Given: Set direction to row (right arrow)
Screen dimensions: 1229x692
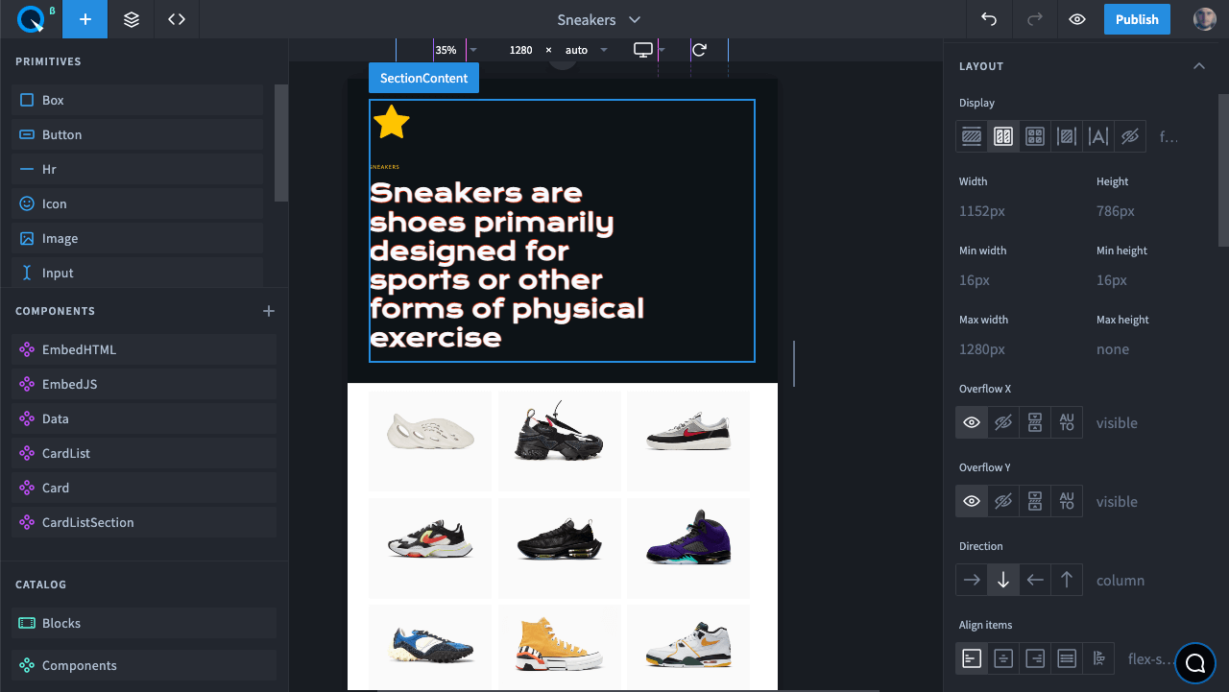Looking at the screenshot, I should 972,580.
